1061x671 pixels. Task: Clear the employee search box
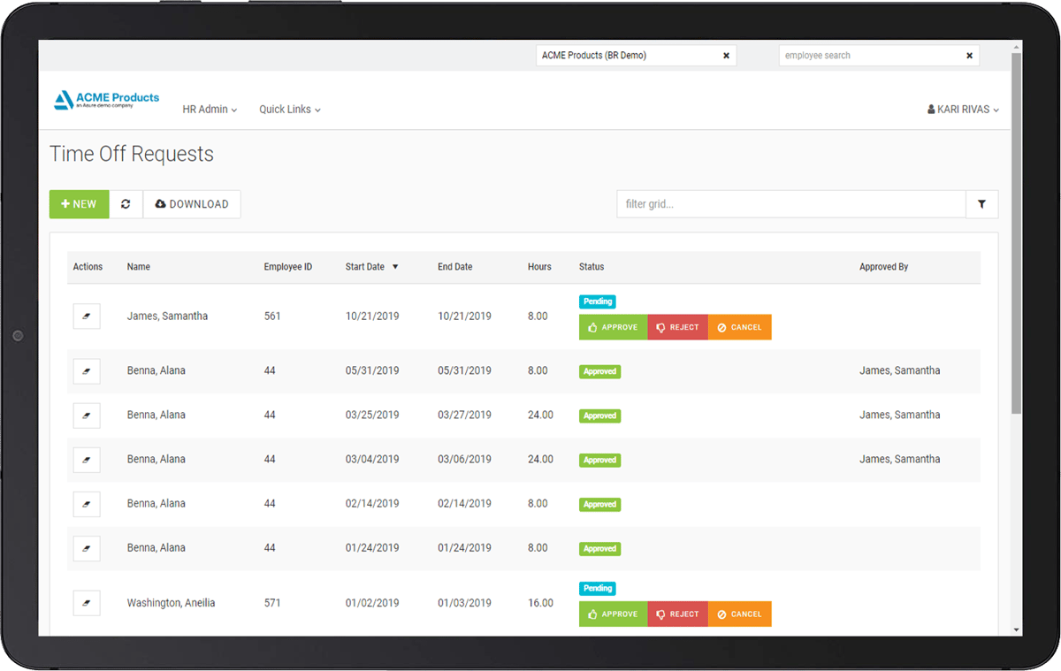pyautogui.click(x=969, y=56)
